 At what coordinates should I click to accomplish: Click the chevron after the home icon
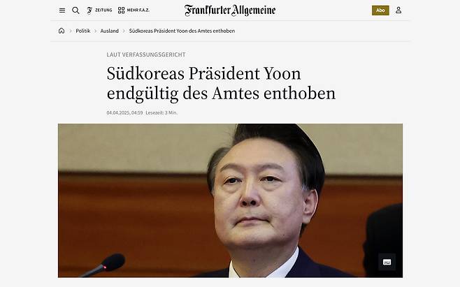tap(71, 31)
